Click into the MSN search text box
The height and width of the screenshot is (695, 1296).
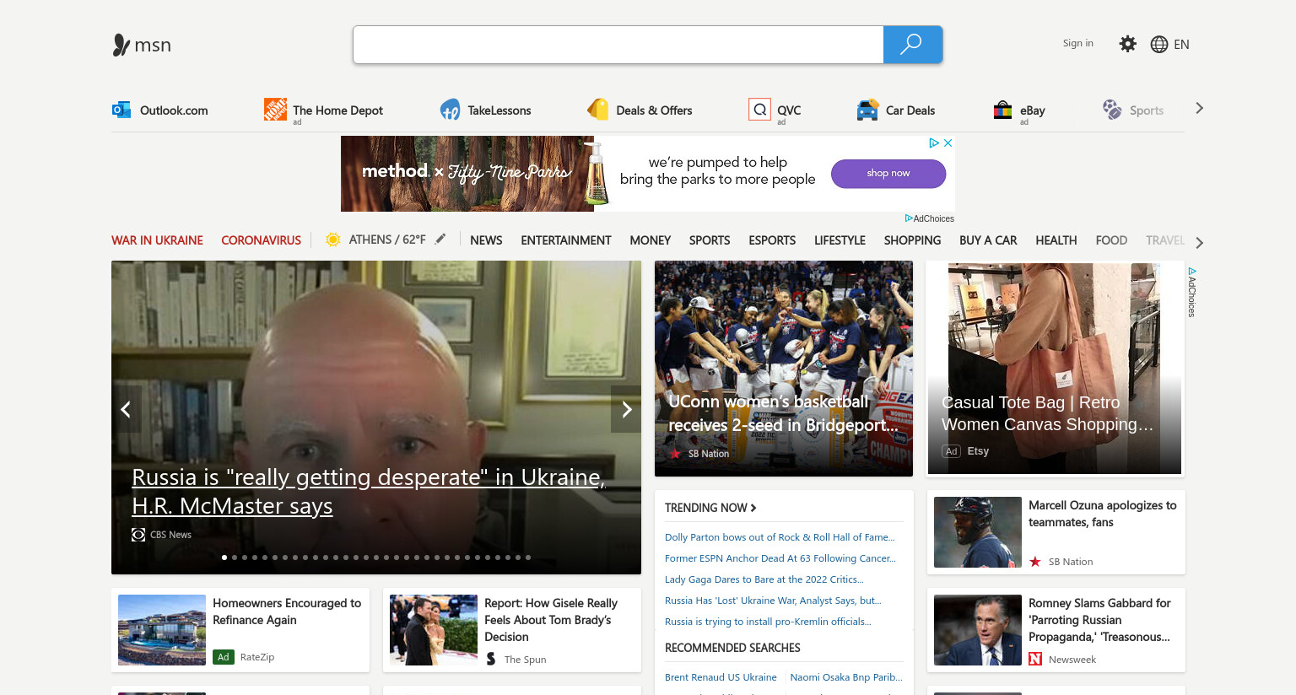pos(618,45)
